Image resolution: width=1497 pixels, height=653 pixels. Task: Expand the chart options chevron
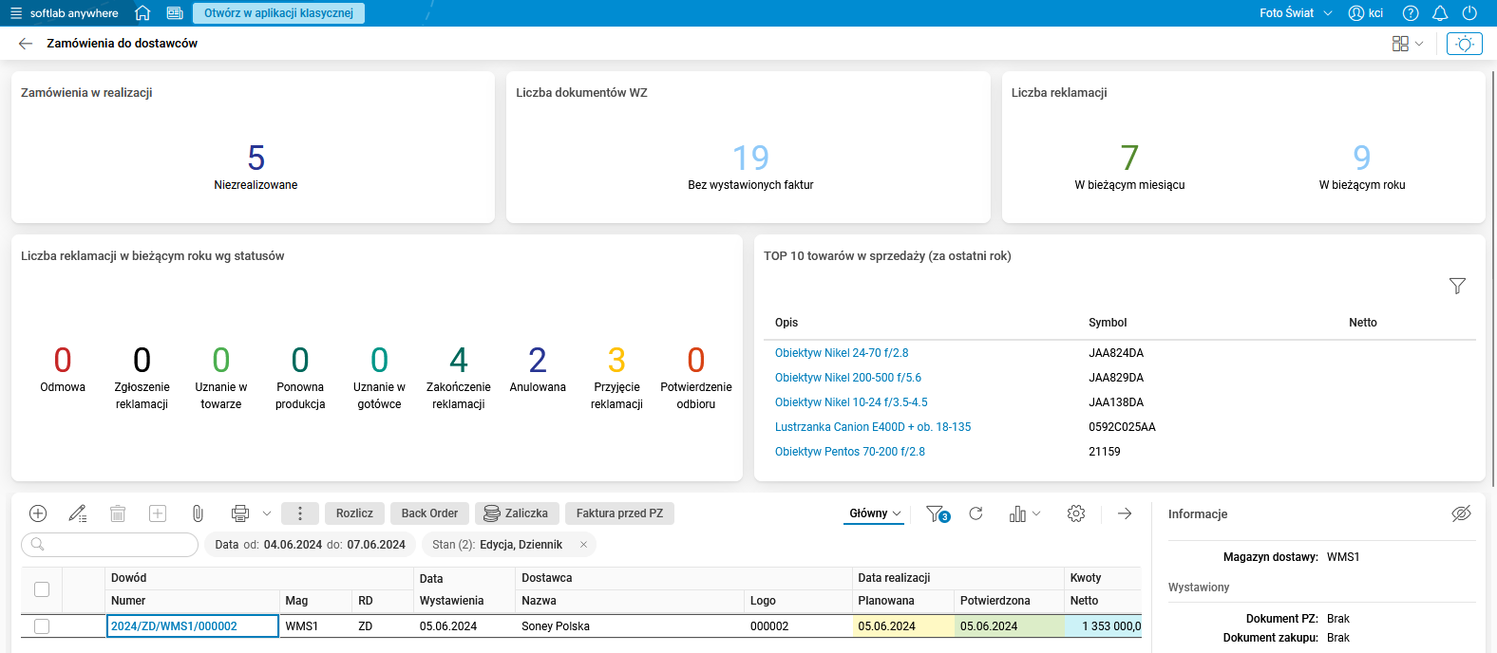tap(1036, 513)
